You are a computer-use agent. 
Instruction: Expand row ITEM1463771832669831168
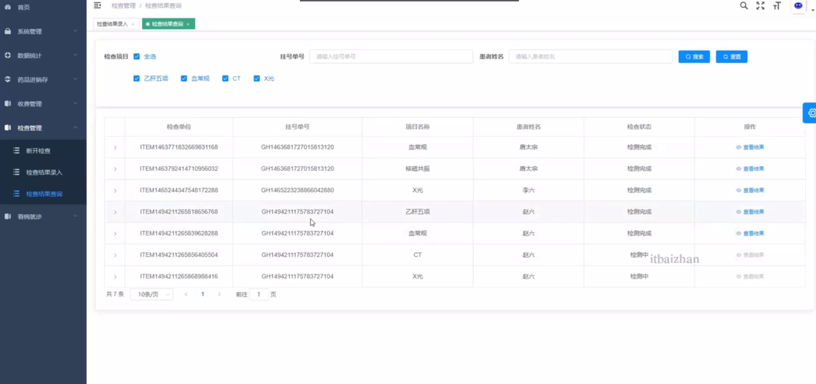(x=115, y=147)
